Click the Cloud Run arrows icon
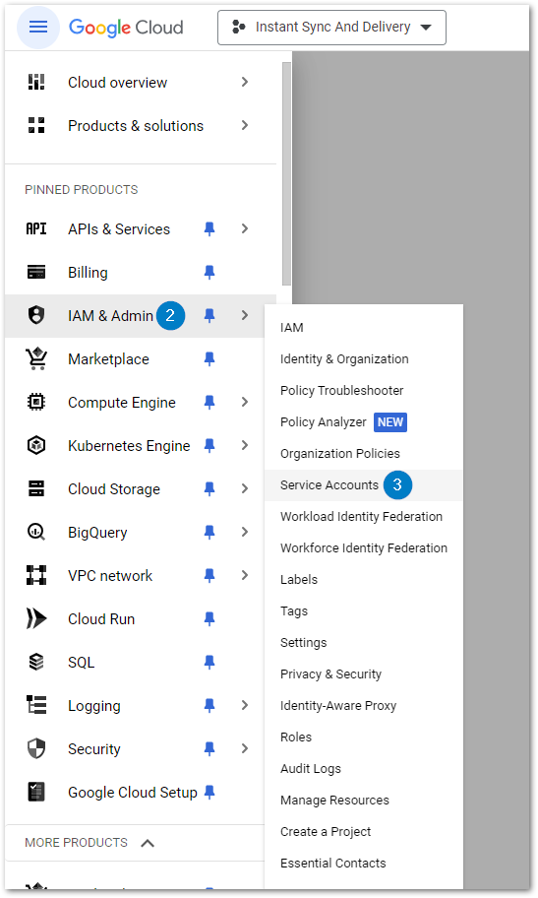Screen dimensions: 538x898 36,618
